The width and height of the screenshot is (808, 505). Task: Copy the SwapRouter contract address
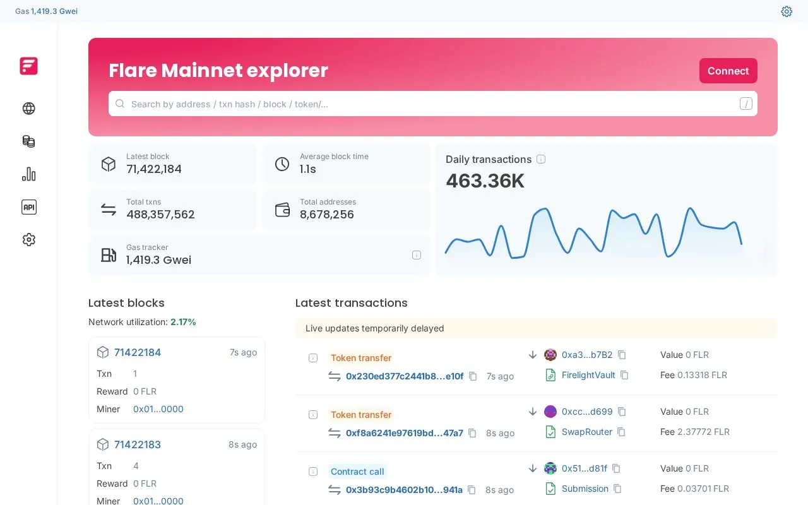pyautogui.click(x=621, y=432)
